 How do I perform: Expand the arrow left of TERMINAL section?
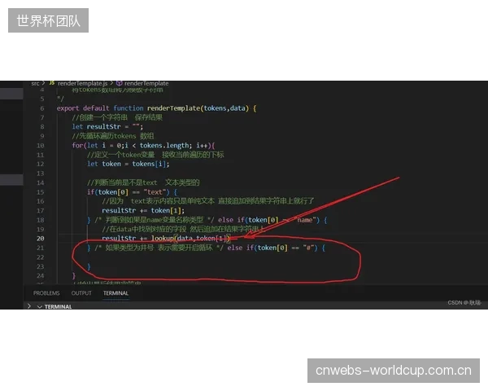[29, 306]
